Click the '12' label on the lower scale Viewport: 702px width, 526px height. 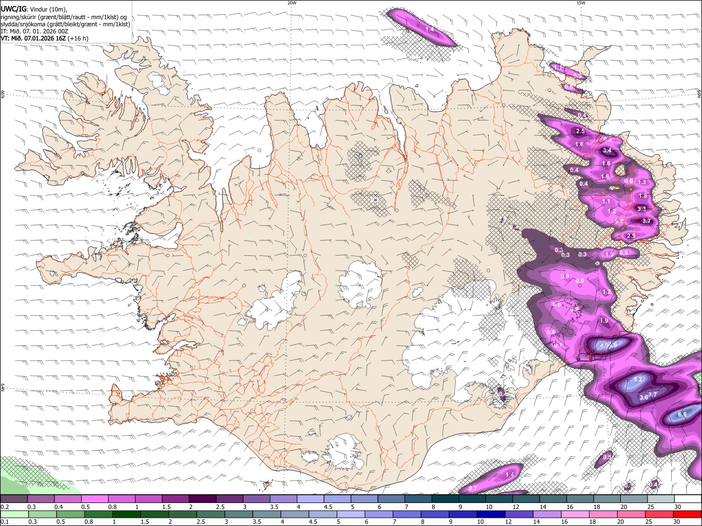click(508, 522)
